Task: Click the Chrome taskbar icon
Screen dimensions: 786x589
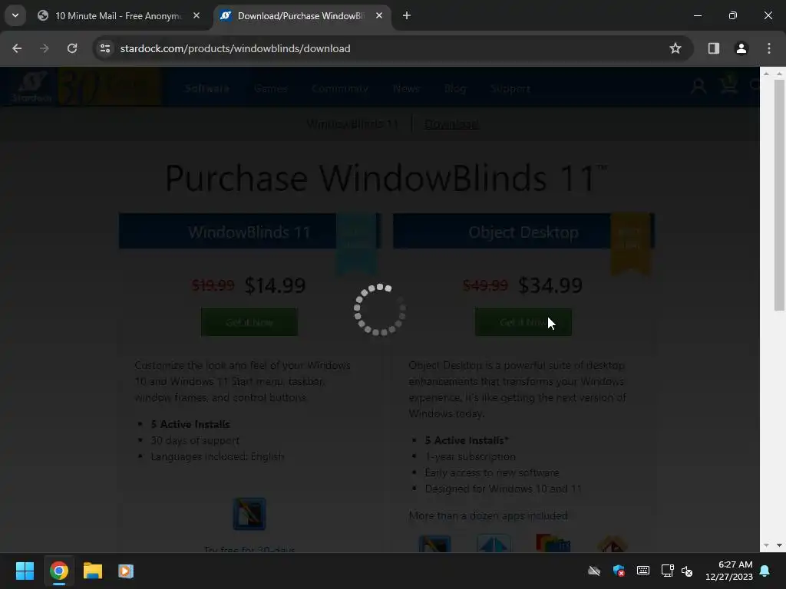Action: click(x=58, y=571)
